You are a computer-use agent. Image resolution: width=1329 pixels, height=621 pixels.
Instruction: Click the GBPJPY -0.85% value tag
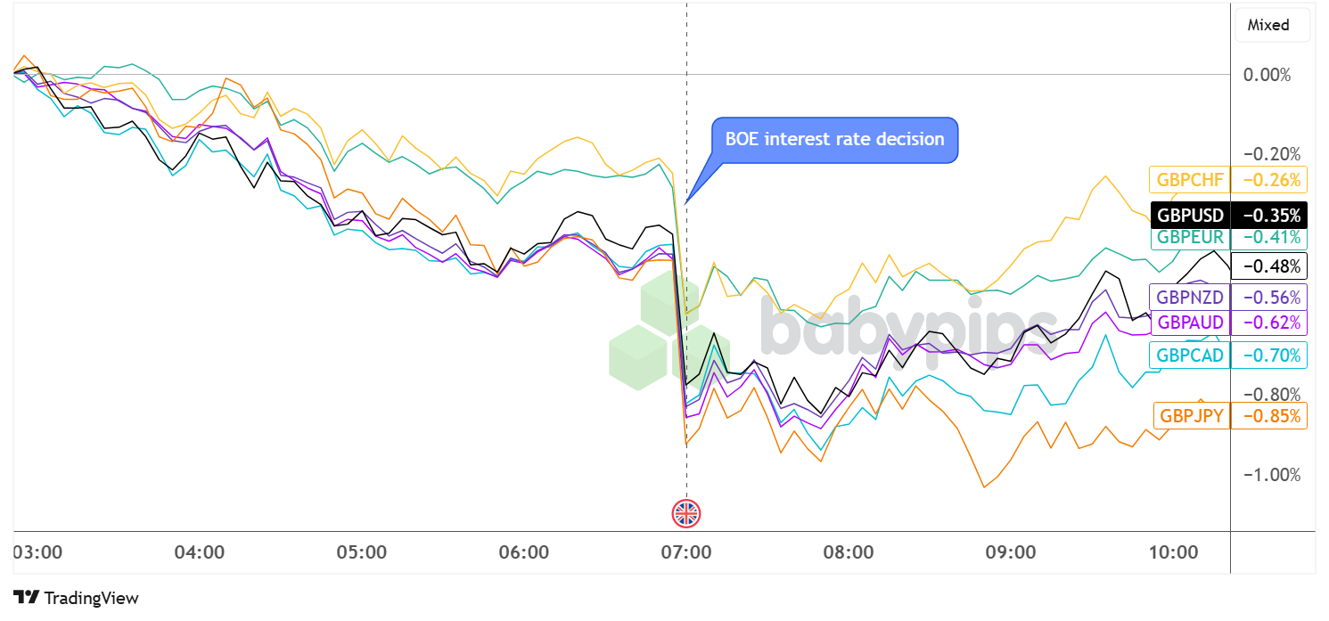(x=1268, y=415)
